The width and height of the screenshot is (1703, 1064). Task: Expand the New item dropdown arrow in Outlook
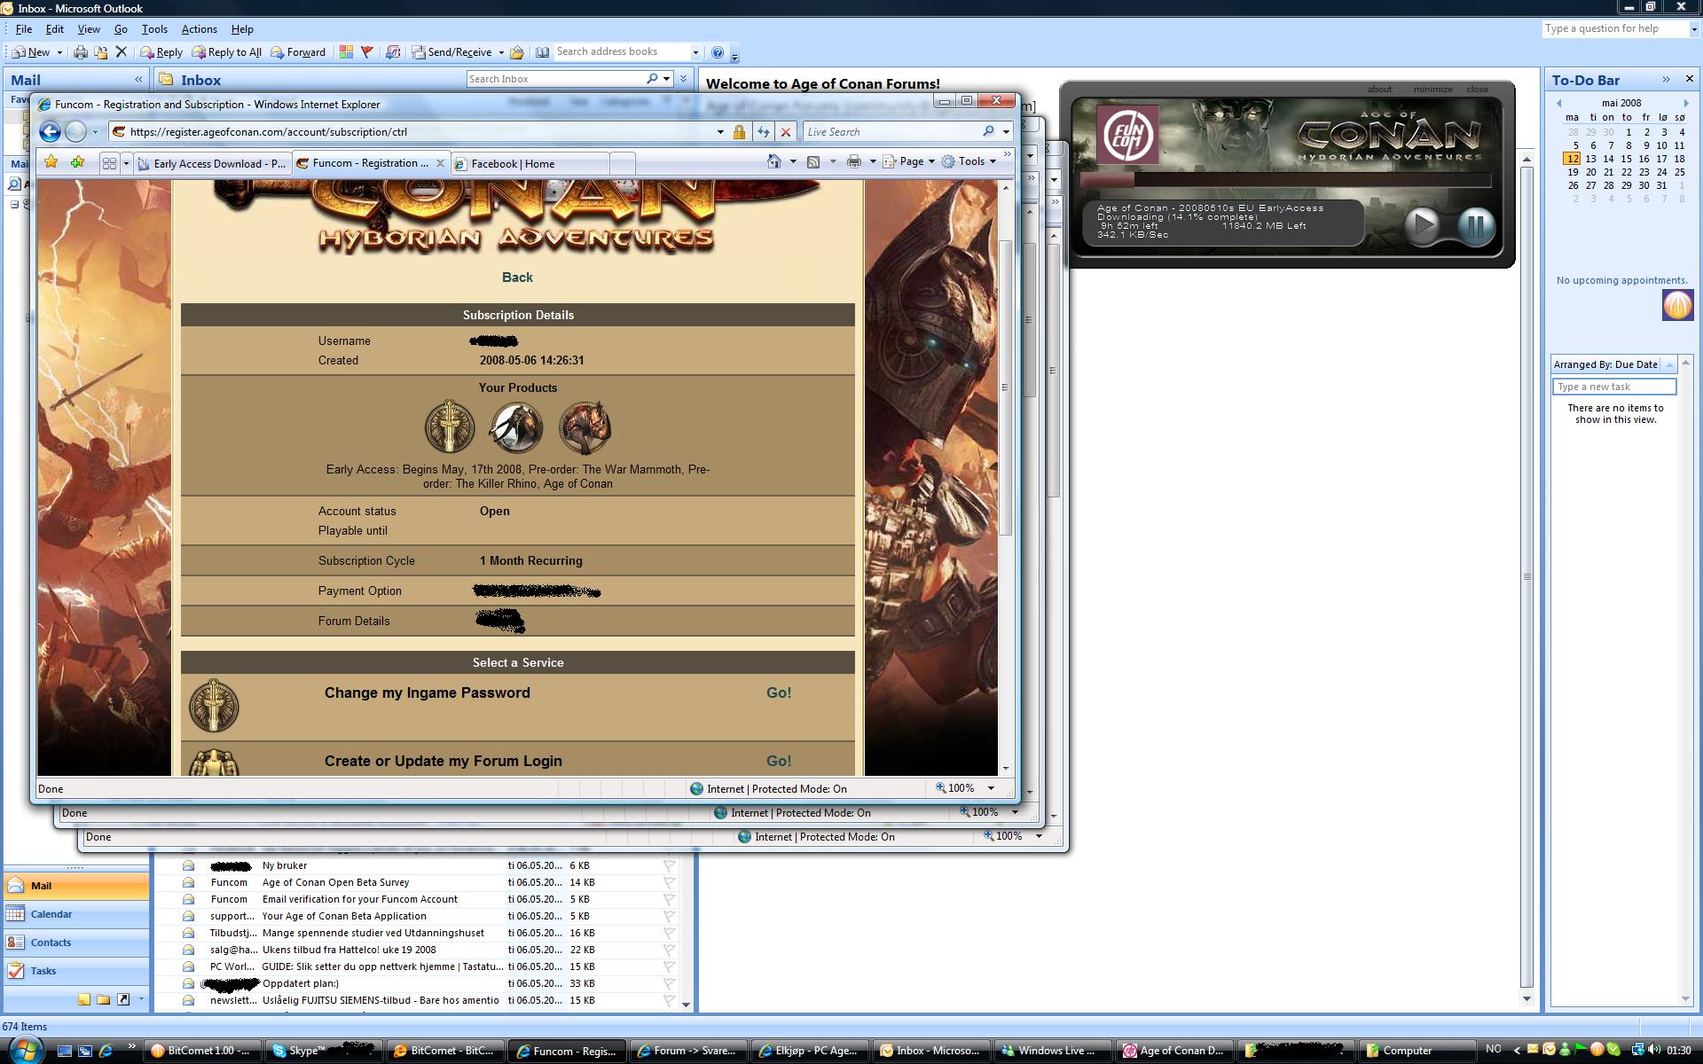click(x=59, y=52)
